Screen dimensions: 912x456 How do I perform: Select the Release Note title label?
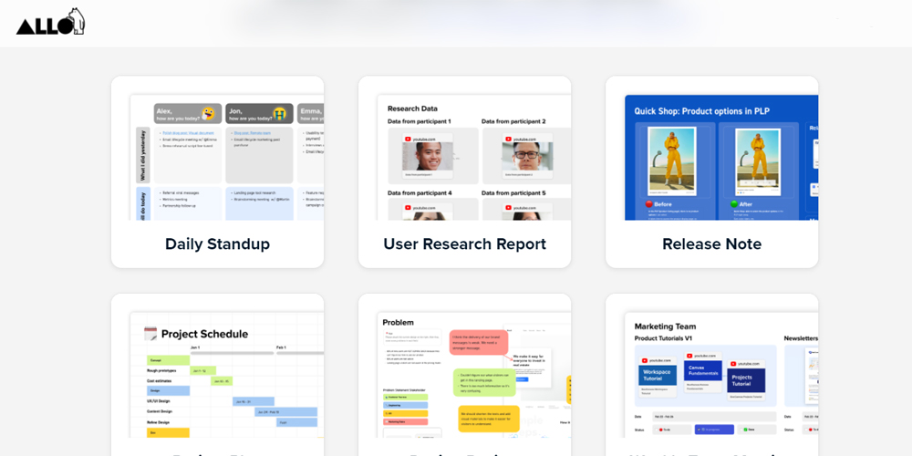(711, 244)
